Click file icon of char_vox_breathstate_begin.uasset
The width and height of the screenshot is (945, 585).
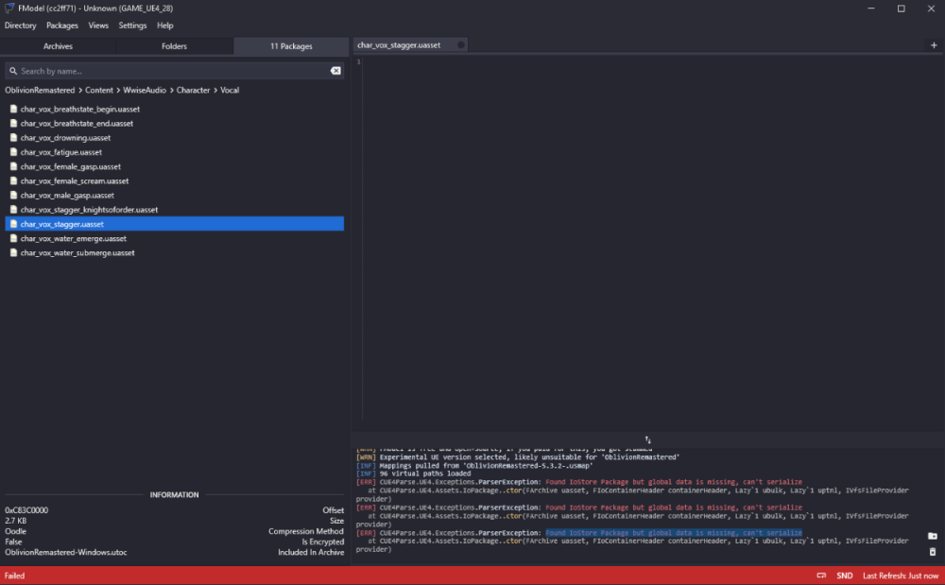pos(13,109)
